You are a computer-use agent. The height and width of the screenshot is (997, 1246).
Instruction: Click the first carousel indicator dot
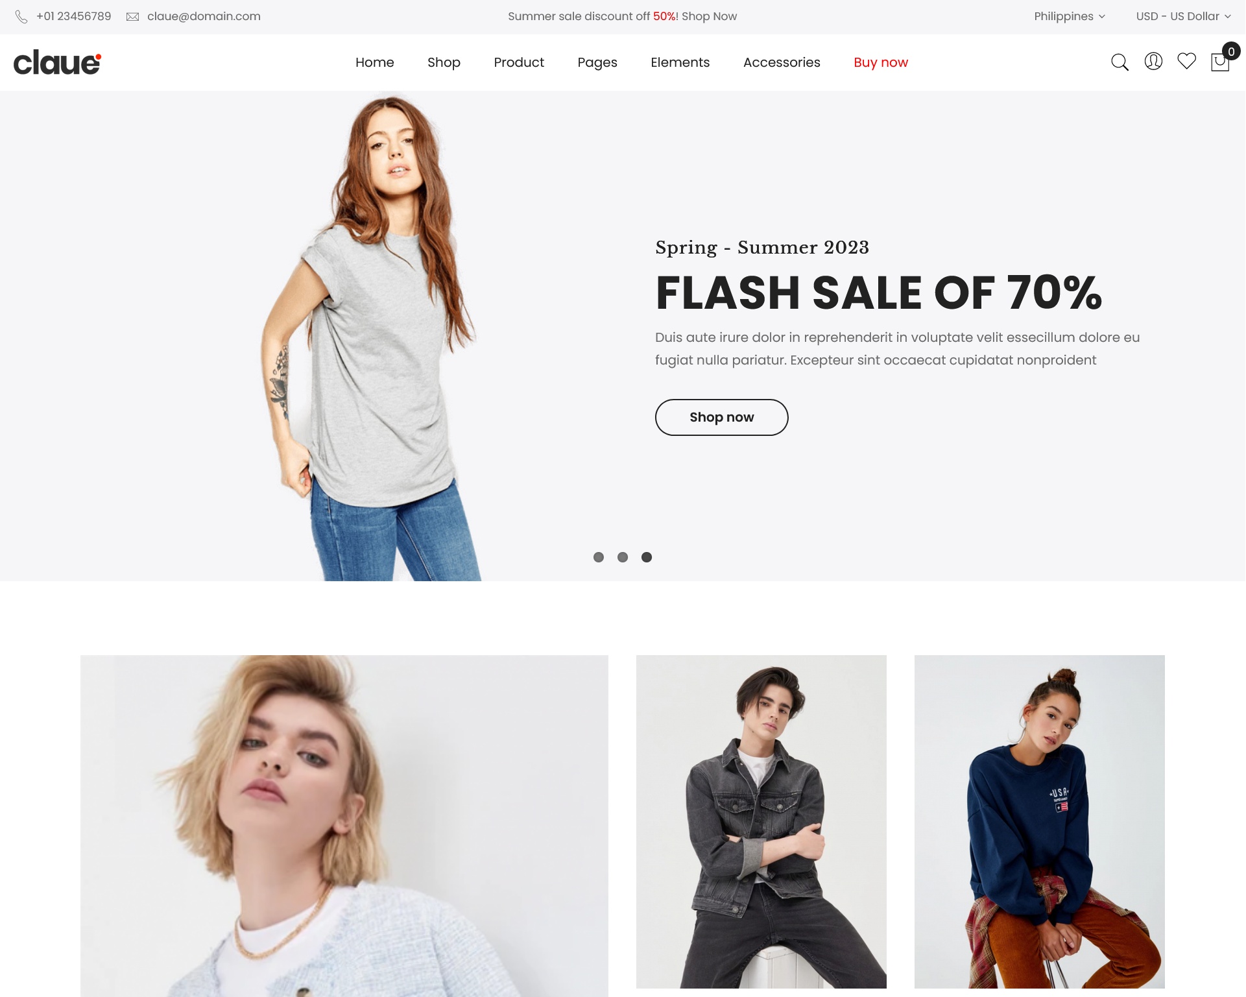pyautogui.click(x=599, y=557)
